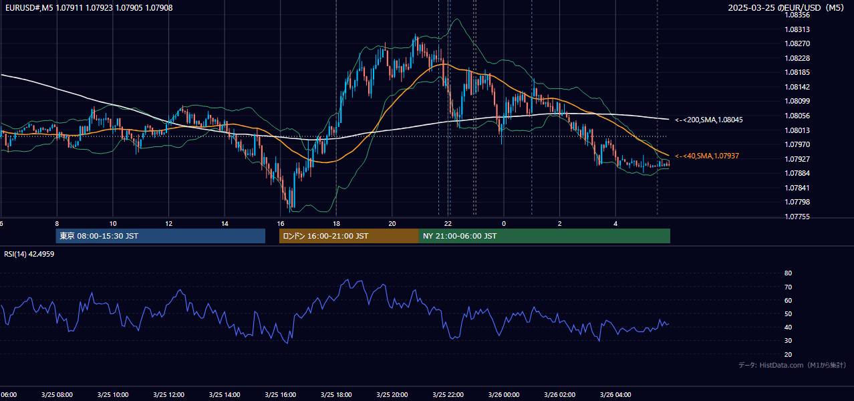Click price level 1.08313 on the price axis
The image size is (854, 401).
[x=798, y=29]
